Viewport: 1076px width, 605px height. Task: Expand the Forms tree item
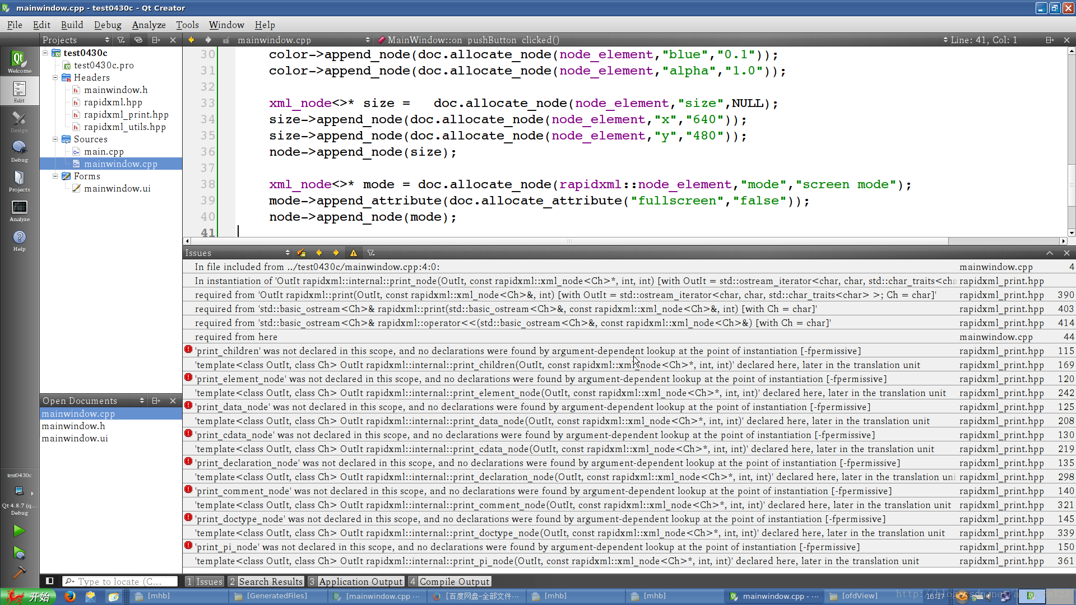[x=55, y=176]
